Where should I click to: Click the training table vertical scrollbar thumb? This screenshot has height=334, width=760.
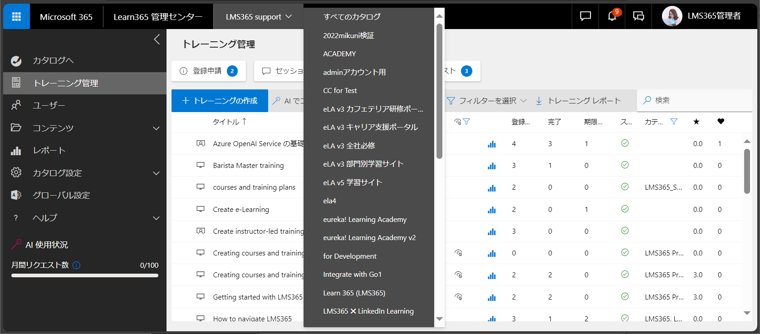pos(747,171)
